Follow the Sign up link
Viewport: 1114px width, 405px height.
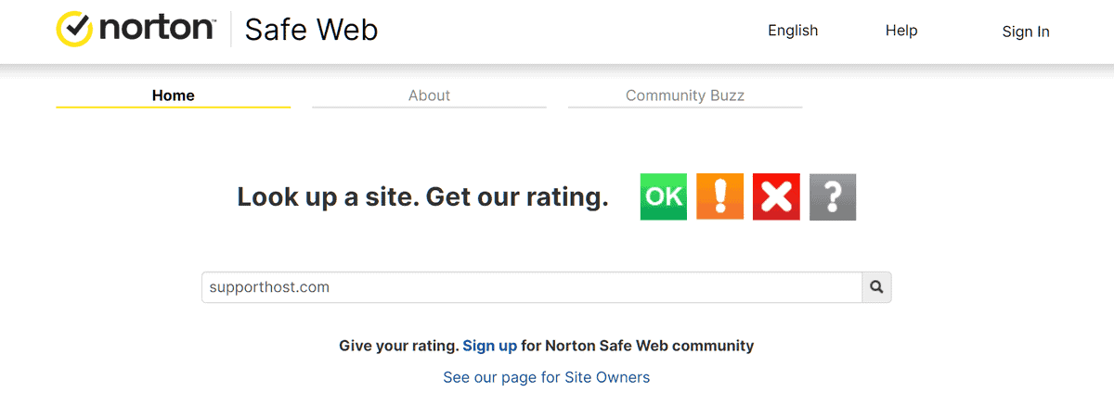489,346
